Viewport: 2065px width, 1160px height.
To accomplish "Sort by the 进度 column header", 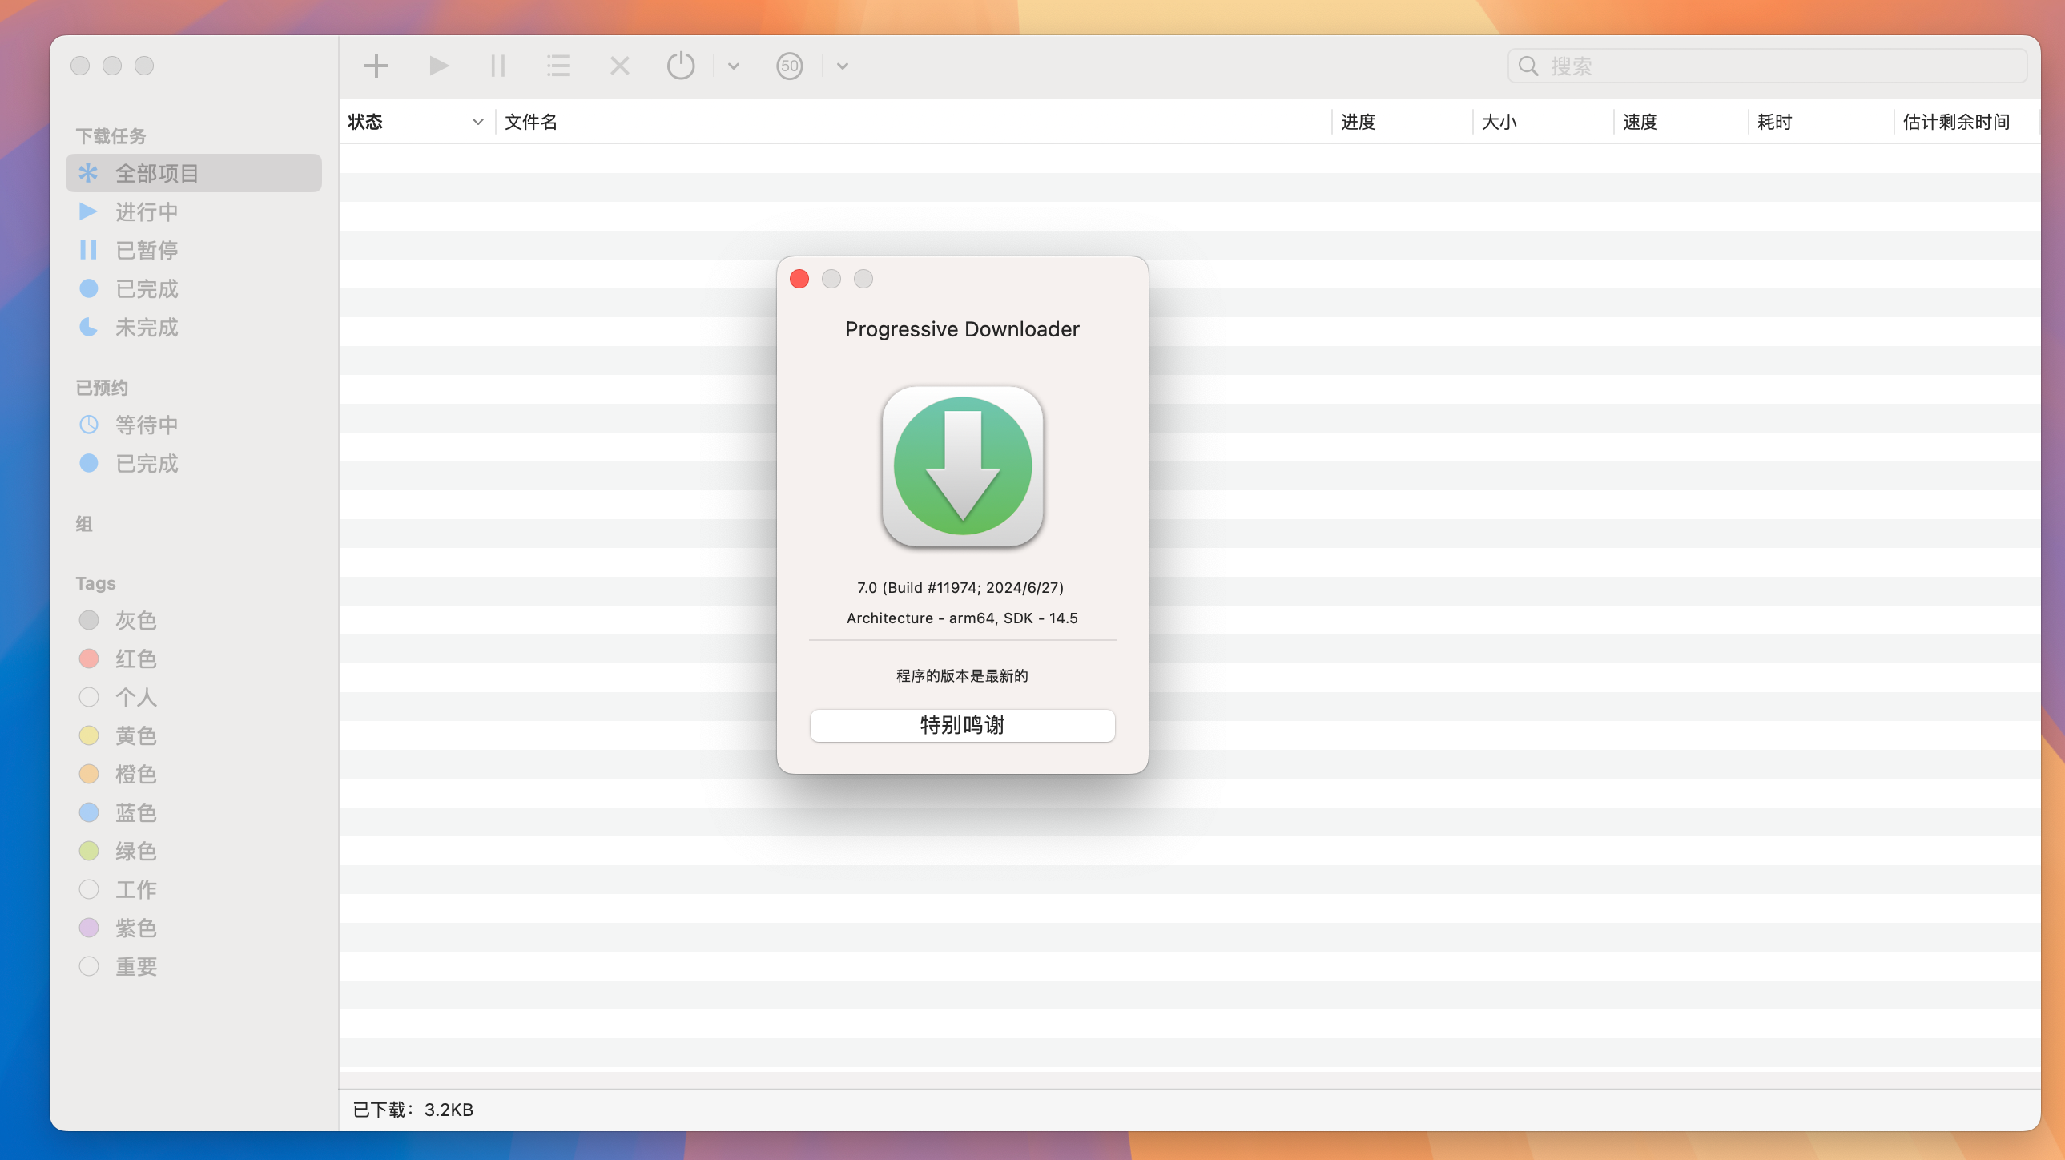I will 1402,122.
